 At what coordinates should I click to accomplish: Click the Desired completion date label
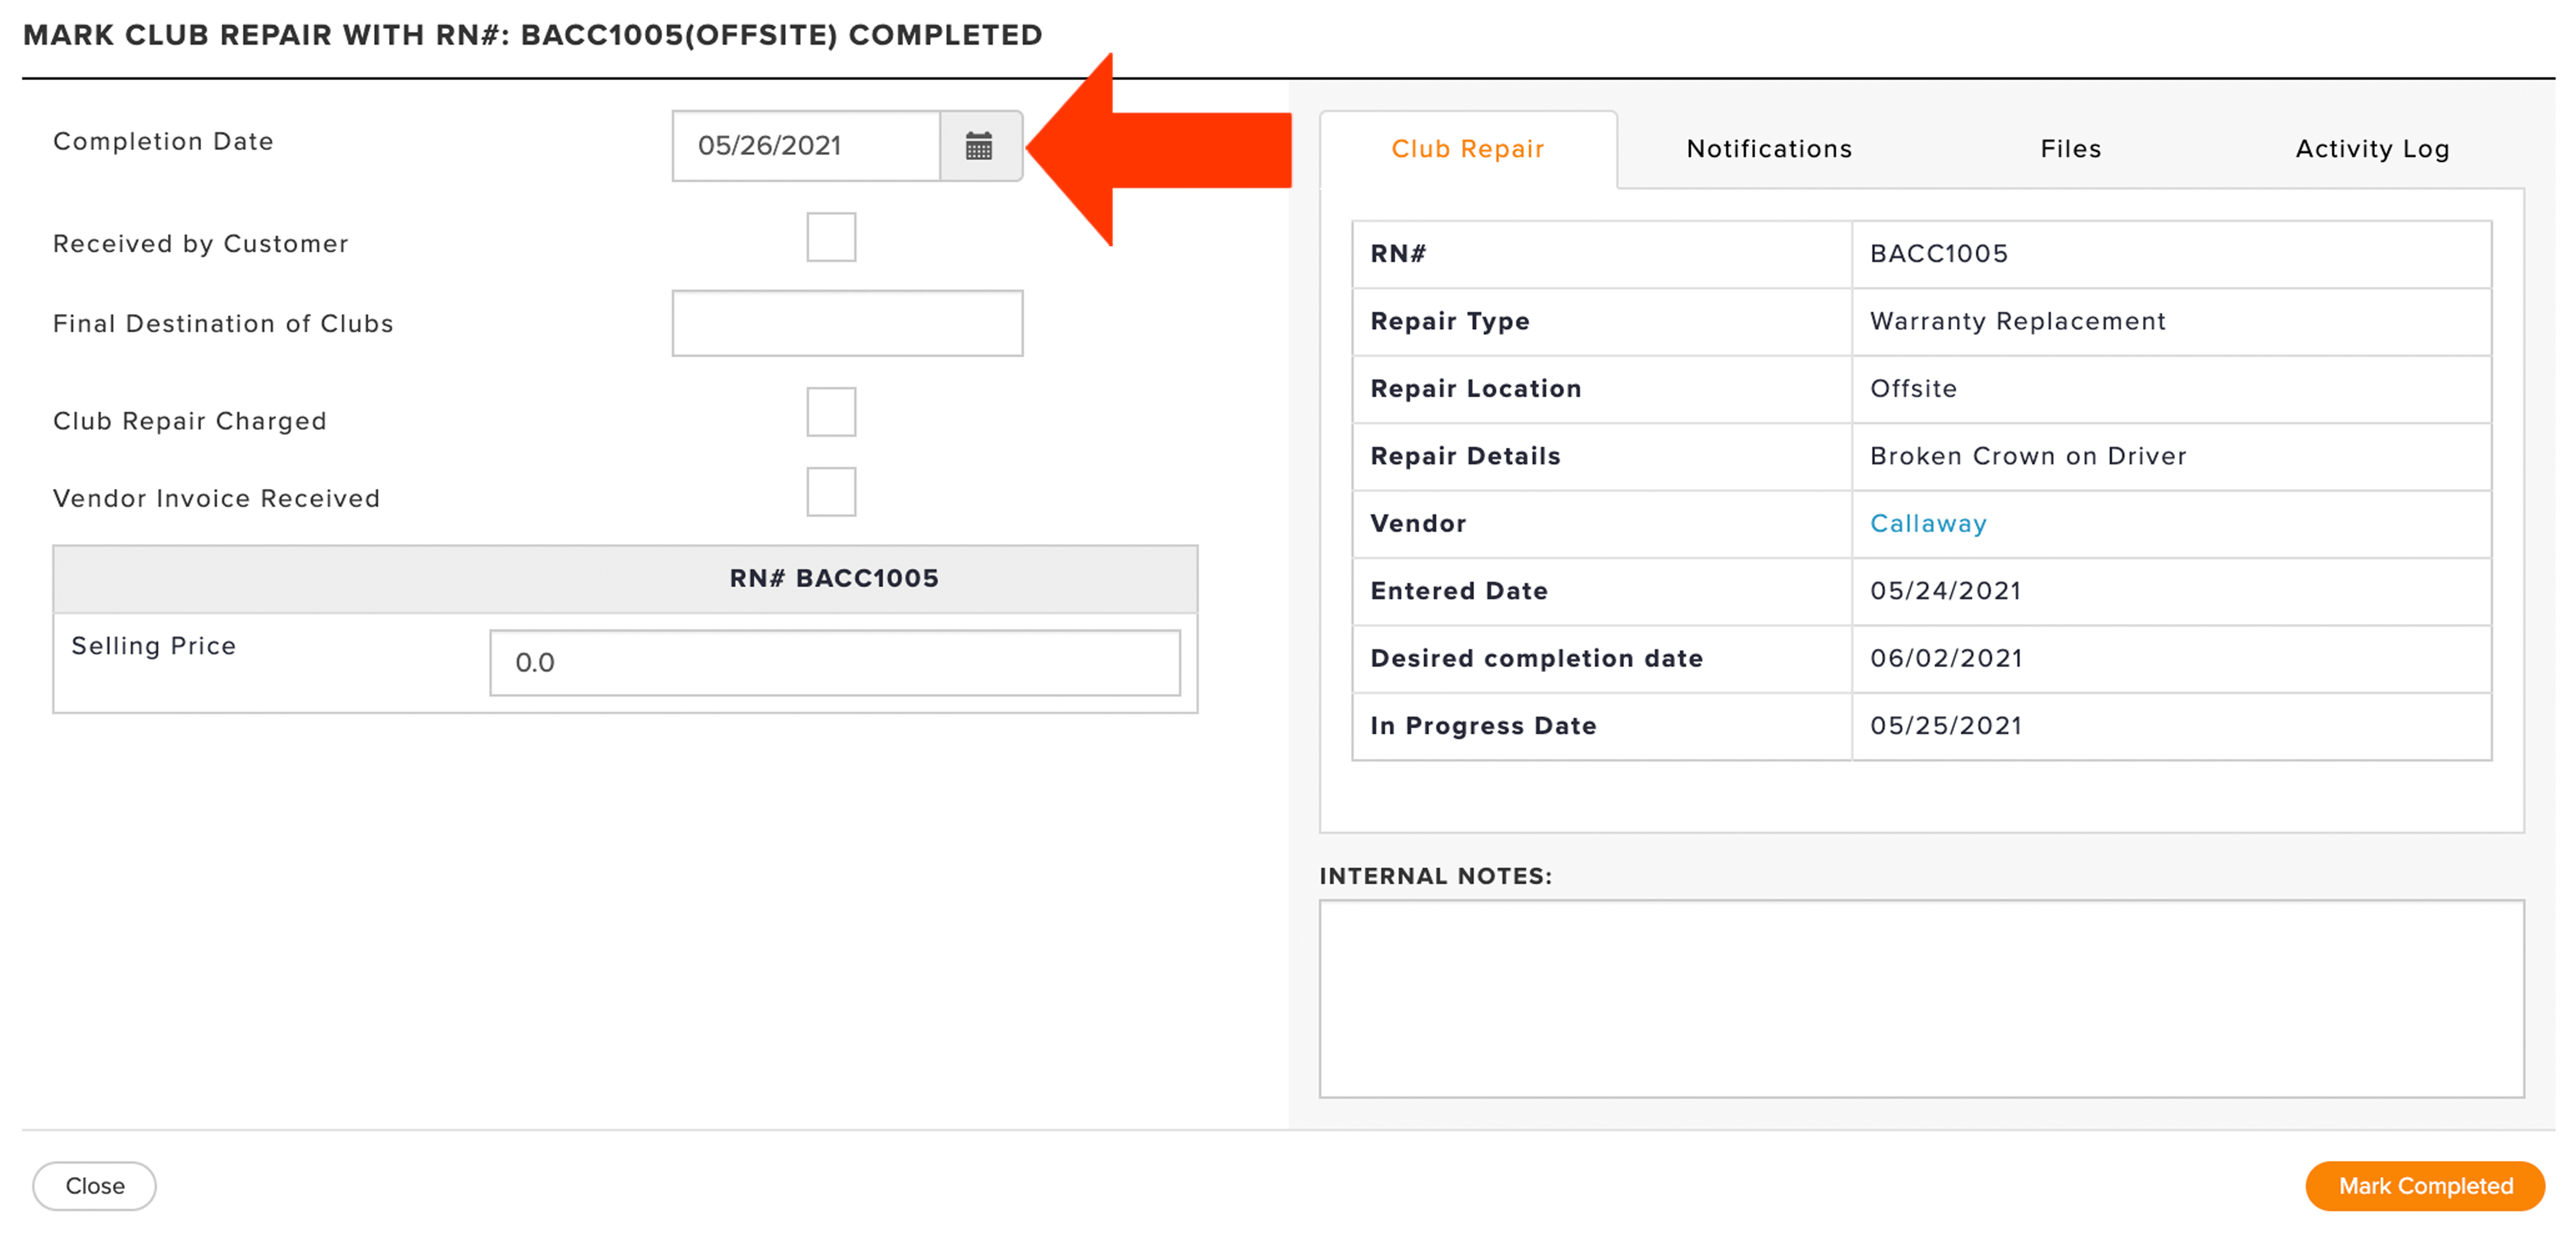(x=1536, y=658)
